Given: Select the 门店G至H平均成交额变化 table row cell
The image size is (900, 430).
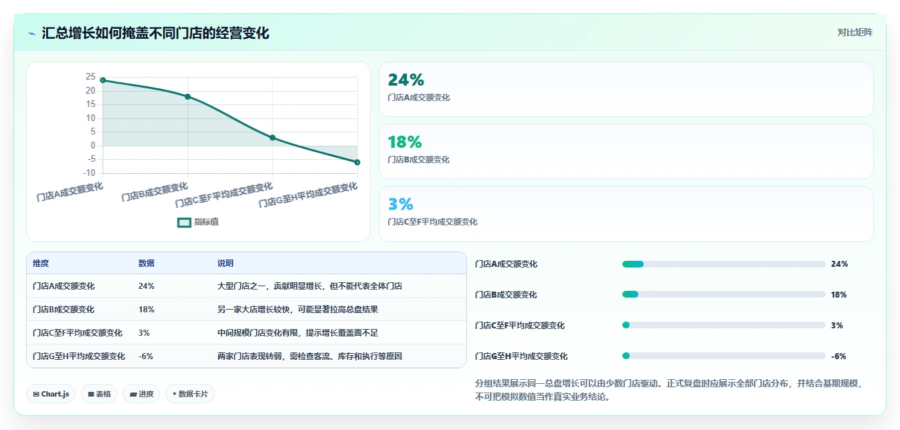Looking at the screenshot, I should [79, 356].
